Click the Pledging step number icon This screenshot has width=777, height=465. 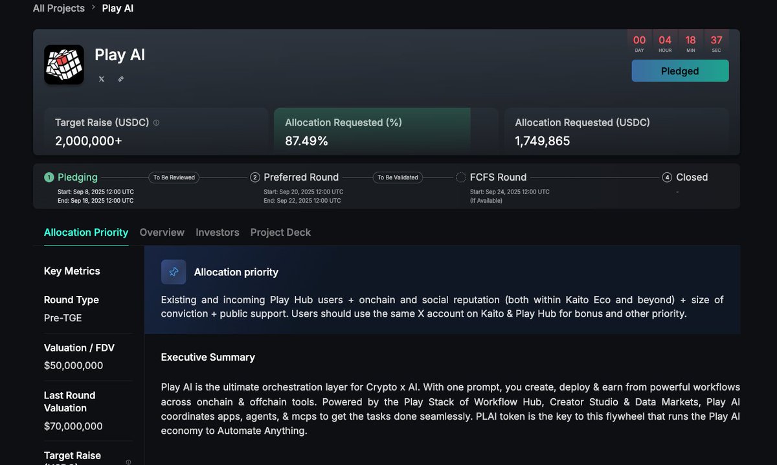pos(49,177)
